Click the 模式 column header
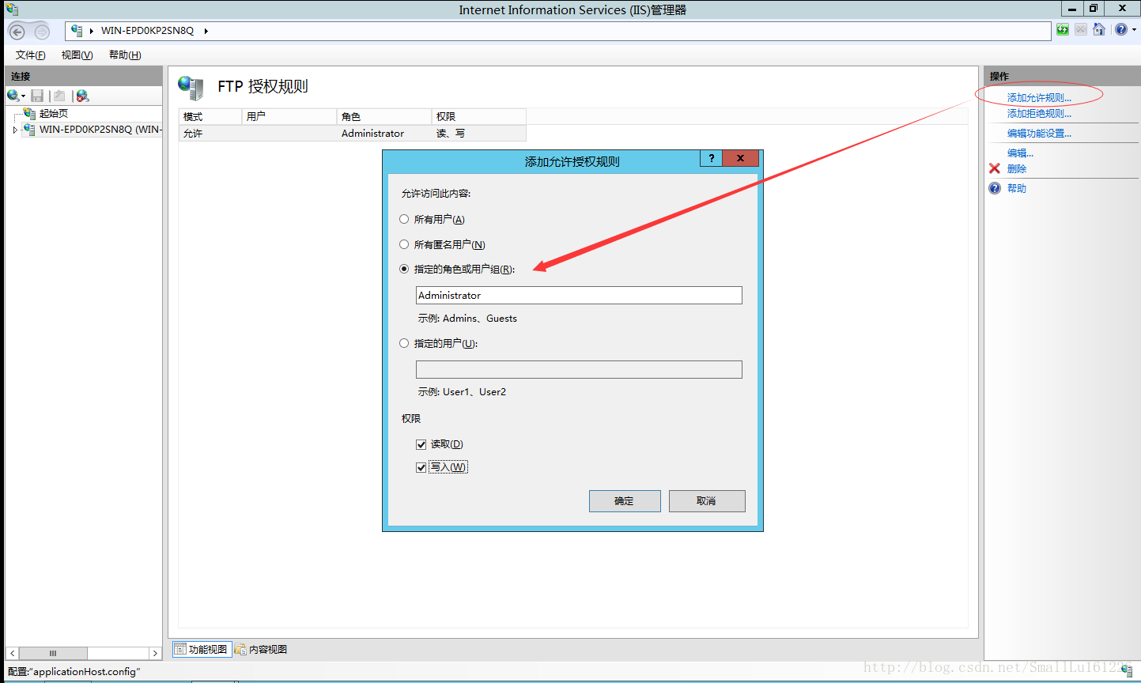Image resolution: width=1141 pixels, height=683 pixels. point(210,116)
